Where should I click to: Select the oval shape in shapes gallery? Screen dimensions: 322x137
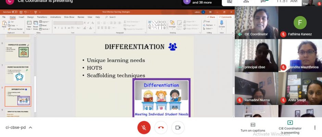click(x=161, y=22)
